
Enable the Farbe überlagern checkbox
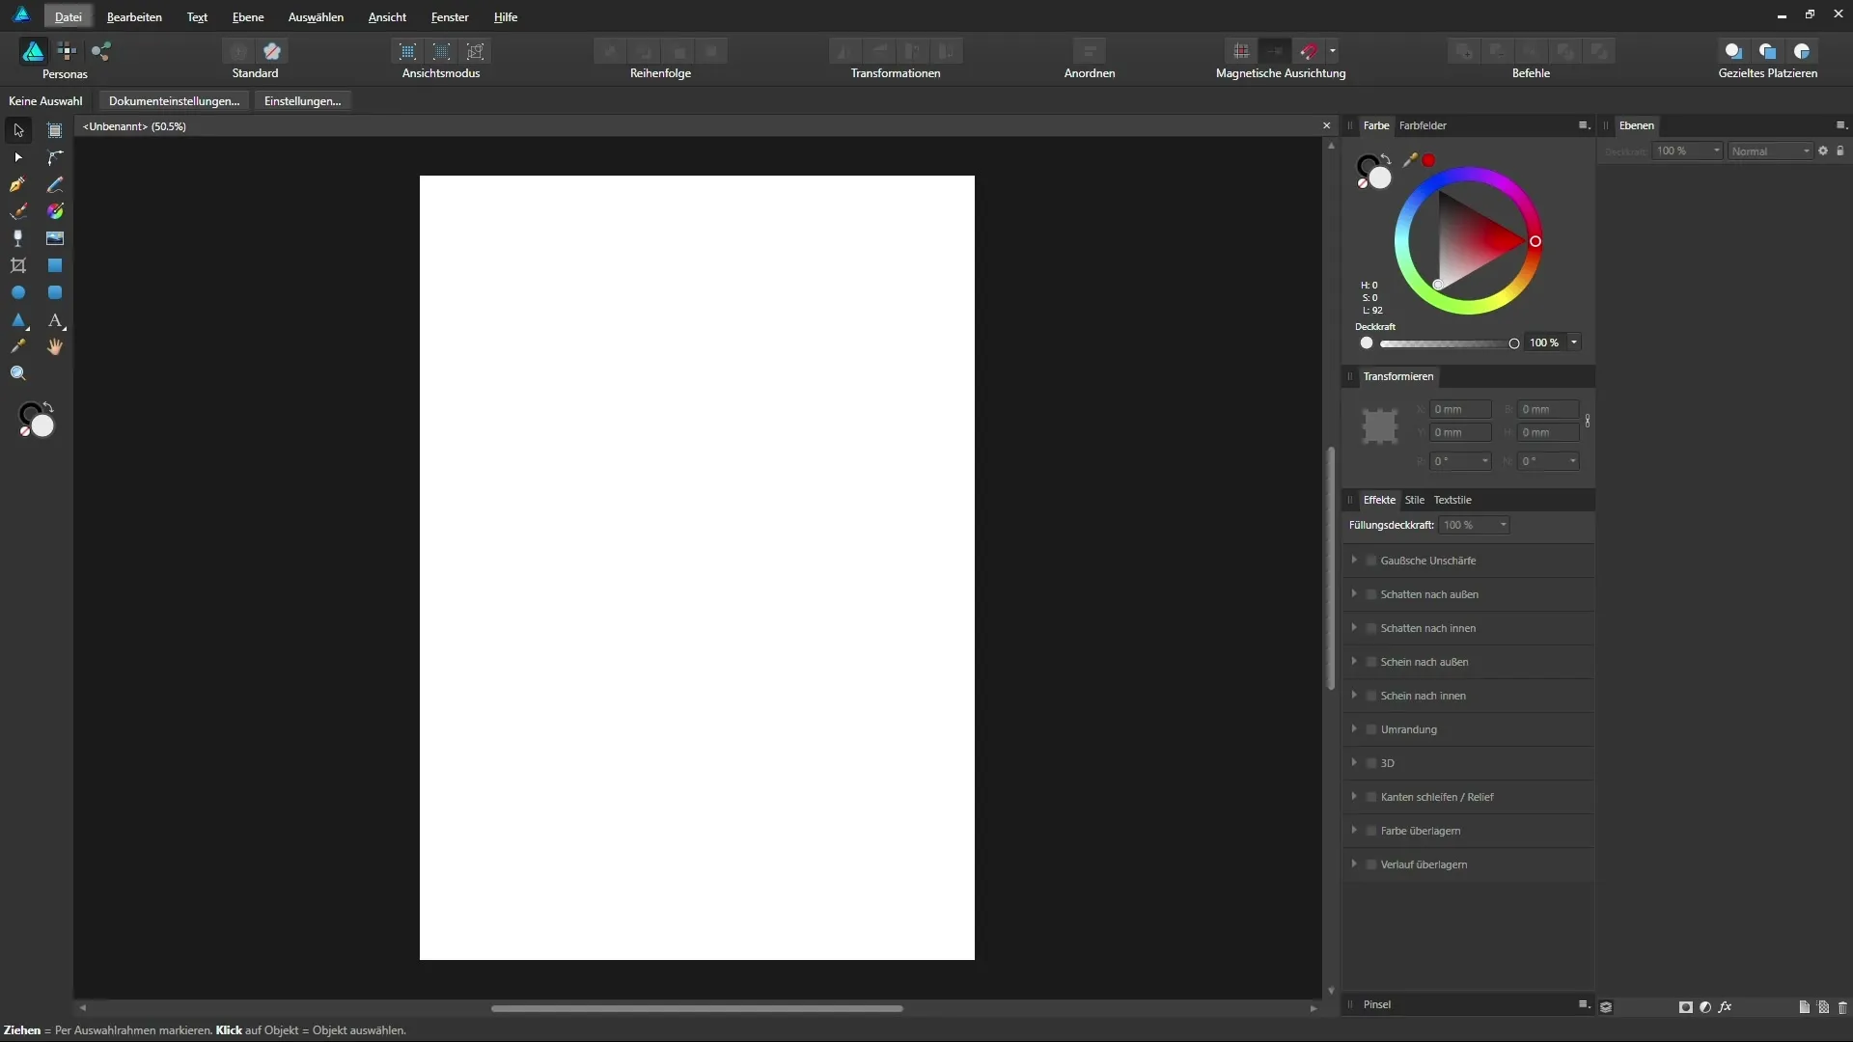[1370, 831]
